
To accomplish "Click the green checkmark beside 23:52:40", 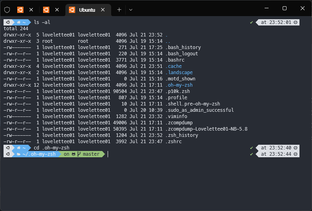I will (251, 148).
